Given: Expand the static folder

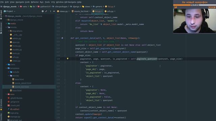Looking at the screenshot, I should (x=6, y=65).
